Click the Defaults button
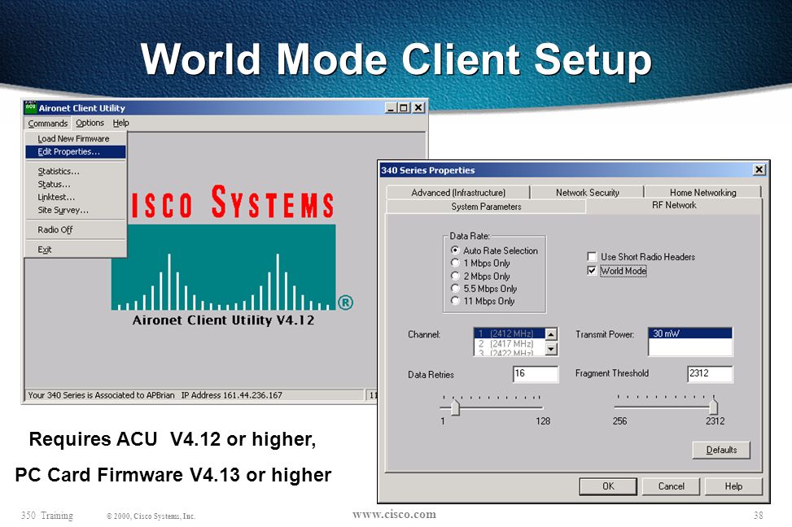The width and height of the screenshot is (792, 527). [x=721, y=450]
